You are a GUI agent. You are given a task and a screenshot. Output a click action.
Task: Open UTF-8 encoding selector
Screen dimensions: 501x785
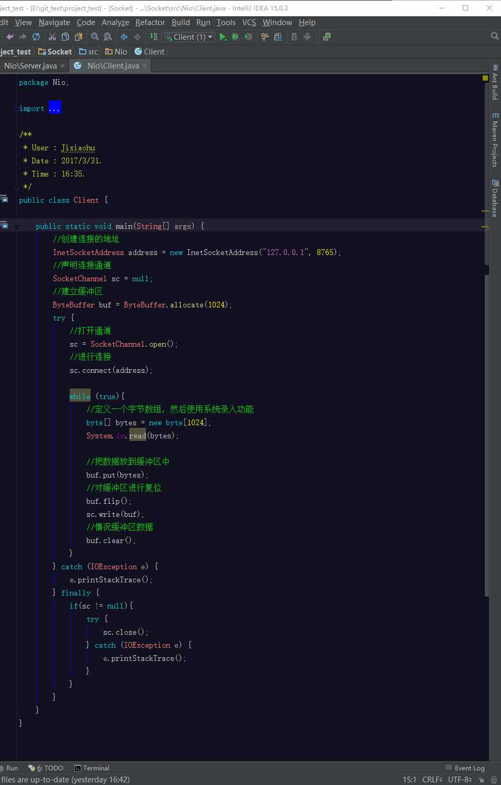click(x=460, y=780)
